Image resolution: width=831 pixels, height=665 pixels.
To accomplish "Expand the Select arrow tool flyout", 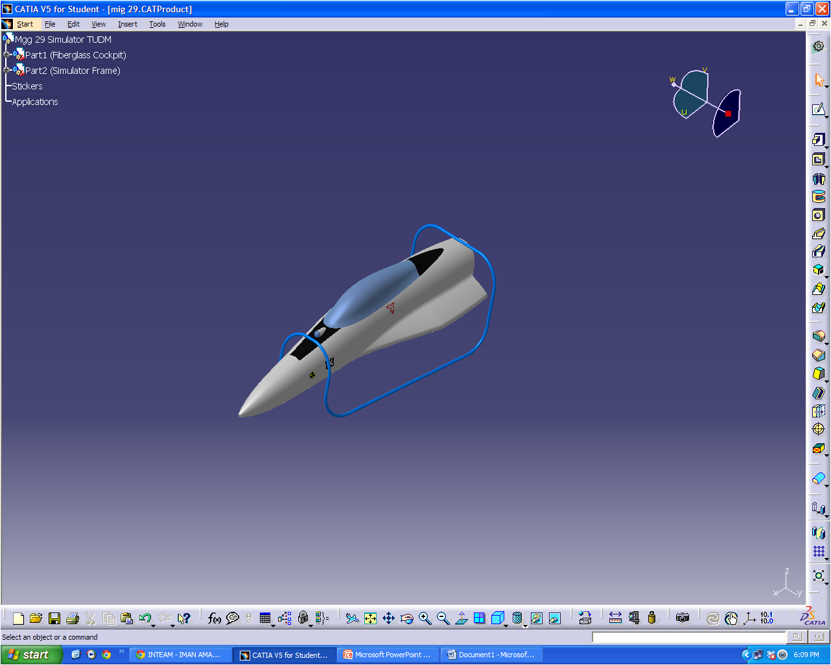I will pos(826,86).
